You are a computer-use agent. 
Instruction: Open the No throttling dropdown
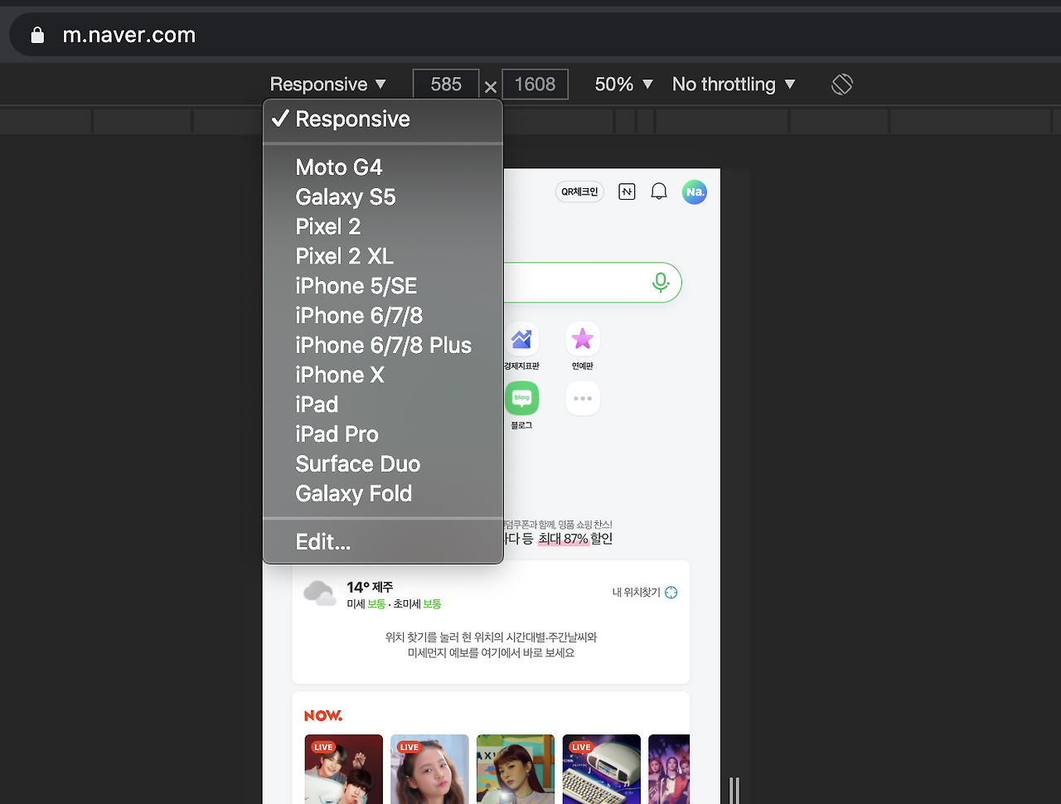(734, 85)
